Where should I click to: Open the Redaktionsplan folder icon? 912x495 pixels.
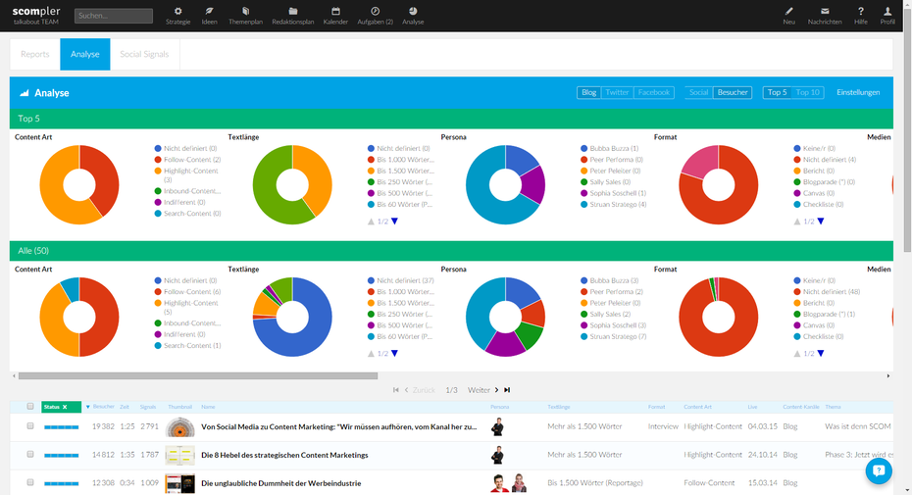point(293,11)
